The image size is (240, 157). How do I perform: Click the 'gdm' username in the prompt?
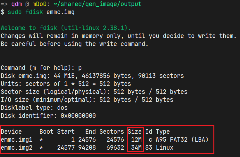coord(17,4)
